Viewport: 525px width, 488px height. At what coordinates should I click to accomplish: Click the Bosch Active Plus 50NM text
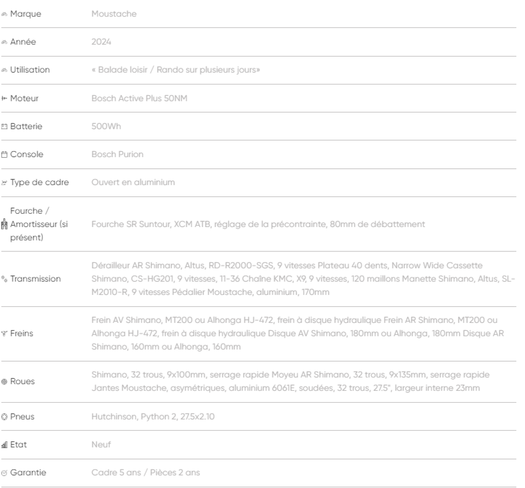(x=139, y=98)
